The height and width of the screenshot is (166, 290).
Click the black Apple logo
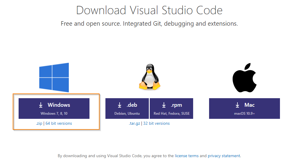(x=245, y=78)
